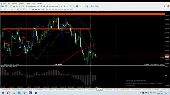Switch chart to Line Chart mode

[x=67, y=6]
